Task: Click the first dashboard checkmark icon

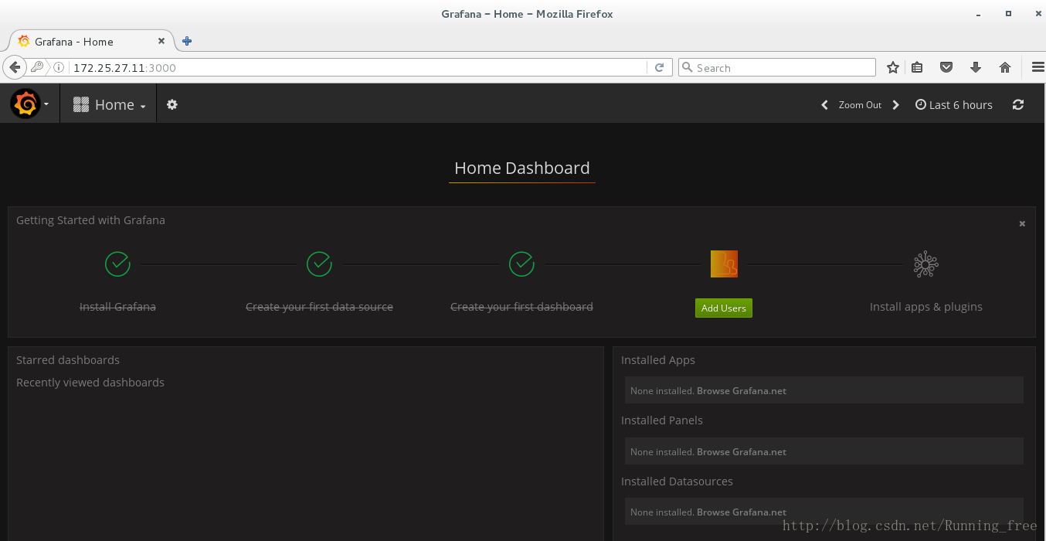Action: click(x=521, y=264)
